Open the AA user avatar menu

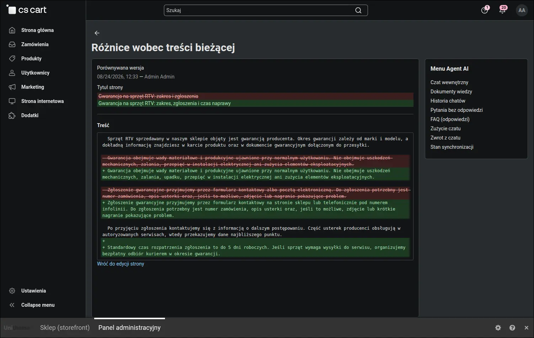[x=522, y=10]
